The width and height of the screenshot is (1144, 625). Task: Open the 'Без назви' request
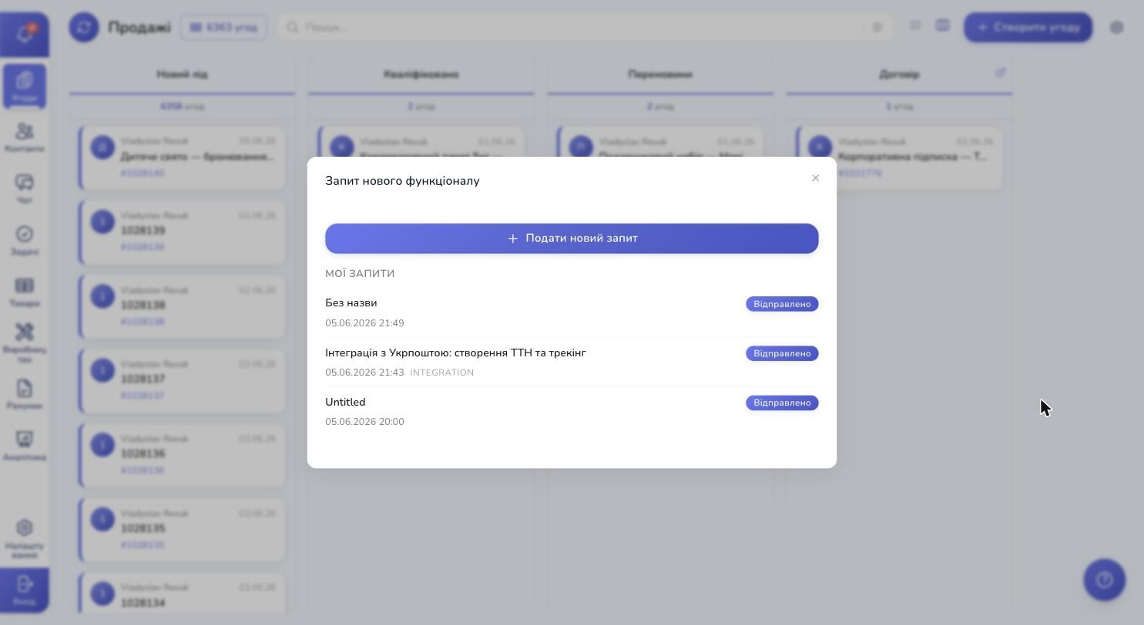click(572, 312)
